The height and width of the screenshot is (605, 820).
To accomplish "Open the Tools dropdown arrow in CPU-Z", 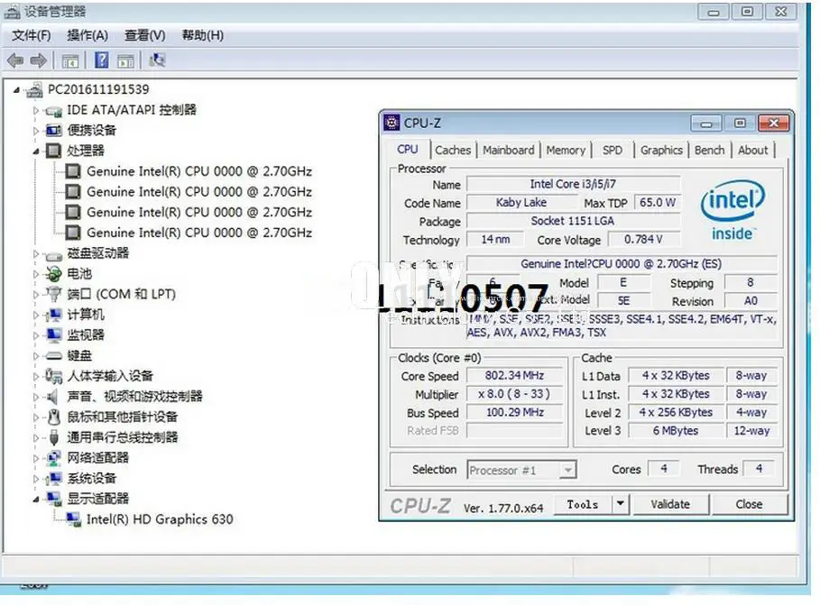I will (621, 504).
